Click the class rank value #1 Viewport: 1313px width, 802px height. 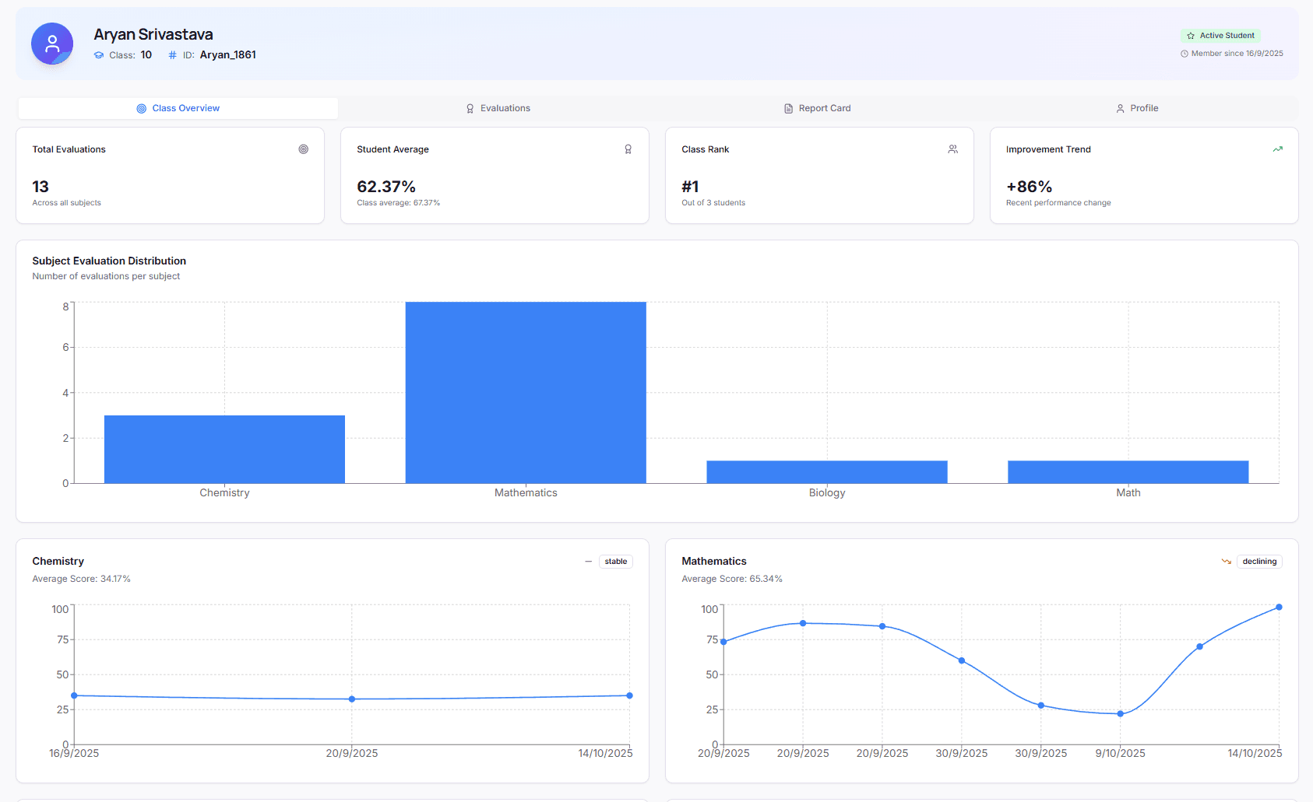(690, 187)
